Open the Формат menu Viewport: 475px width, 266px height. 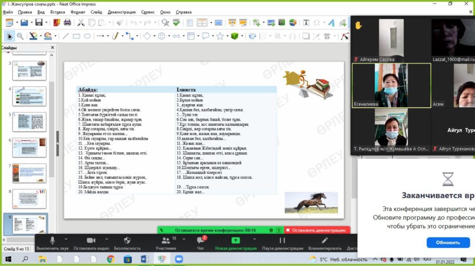pos(78,12)
